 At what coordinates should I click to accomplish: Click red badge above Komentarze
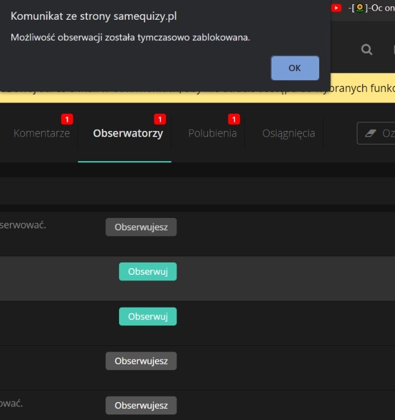coord(67,119)
